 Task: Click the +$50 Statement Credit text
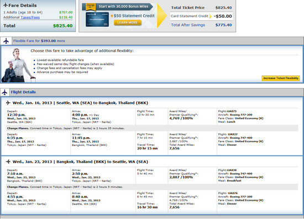[x=133, y=16]
